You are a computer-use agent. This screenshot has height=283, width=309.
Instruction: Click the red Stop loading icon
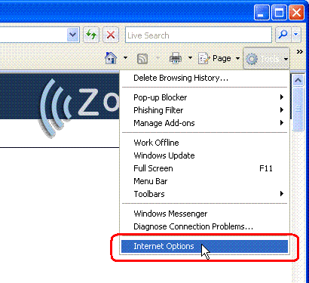[x=111, y=35]
